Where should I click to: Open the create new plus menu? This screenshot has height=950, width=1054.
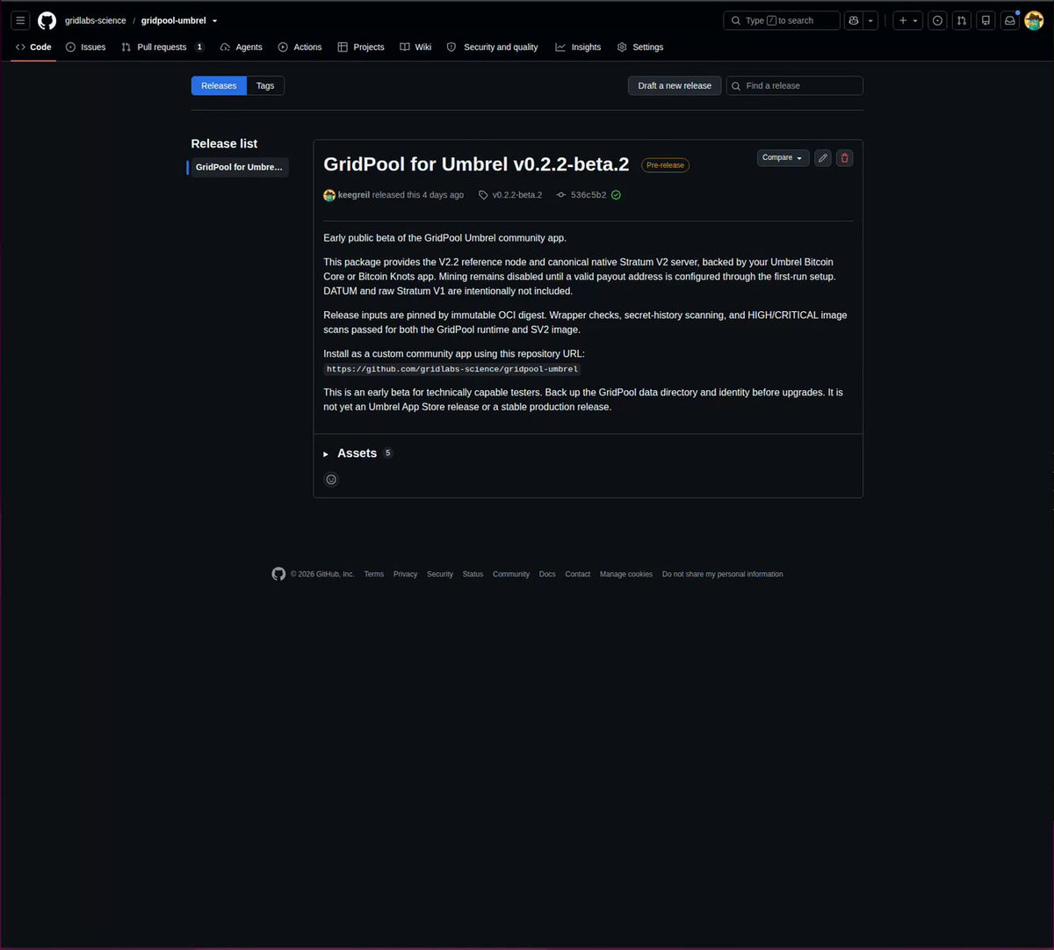(x=907, y=20)
